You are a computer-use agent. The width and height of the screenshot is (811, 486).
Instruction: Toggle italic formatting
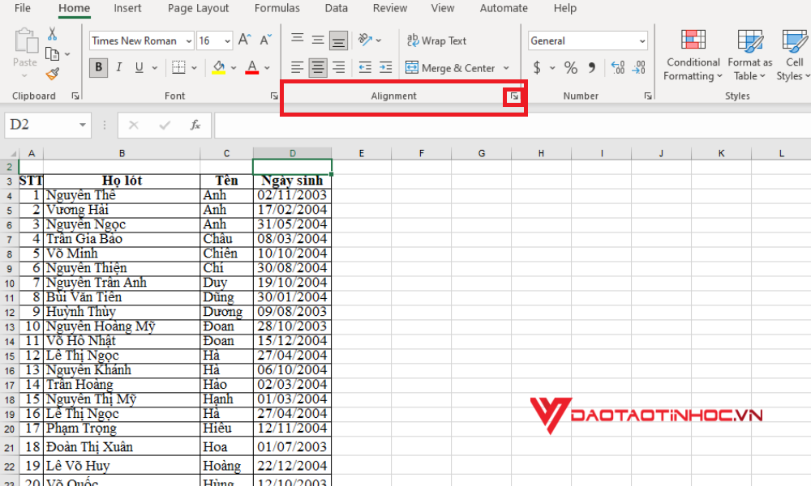click(118, 68)
